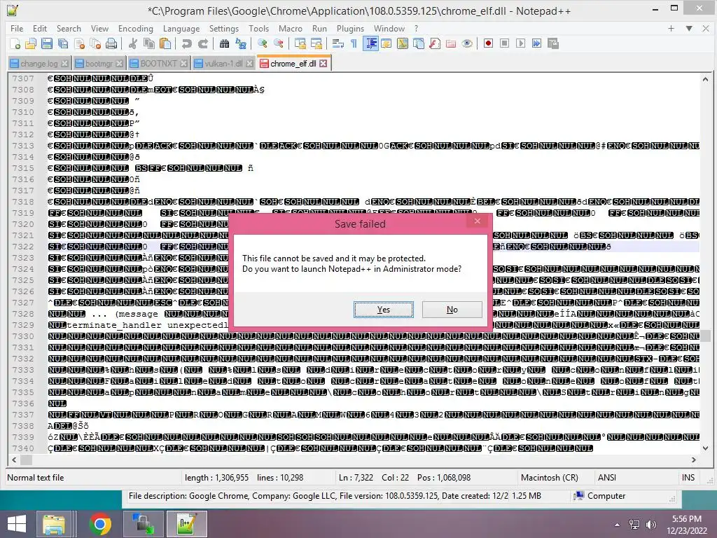Close the BOOTNXT tab
The height and width of the screenshot is (538, 717).
pos(184,64)
